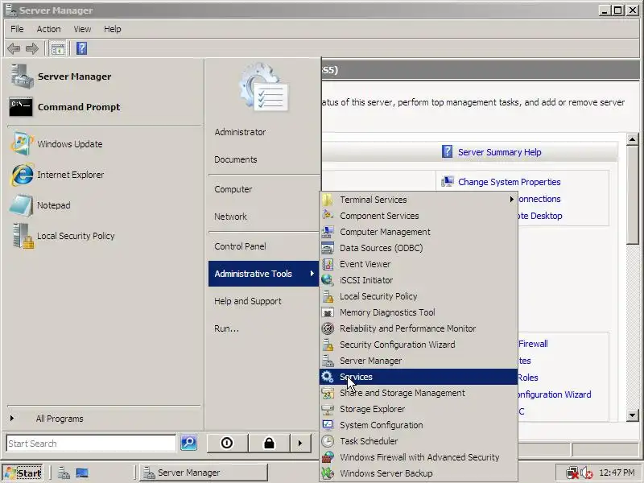The image size is (644, 483).
Task: Open the View menu
Action: click(x=82, y=29)
